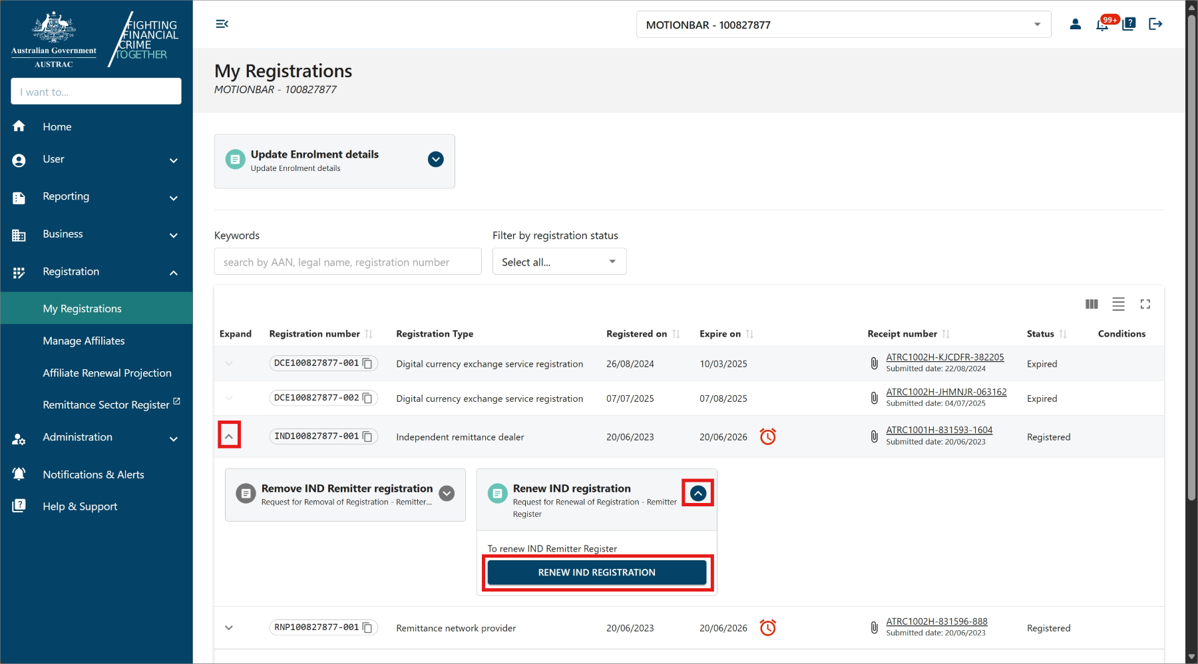Collapse the sidebar with the menu toggle icon
This screenshot has width=1198, height=664.
(x=222, y=24)
